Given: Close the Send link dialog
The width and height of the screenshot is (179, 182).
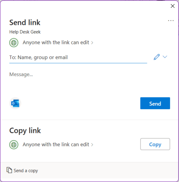Looking at the screenshot, I should (x=173, y=6).
